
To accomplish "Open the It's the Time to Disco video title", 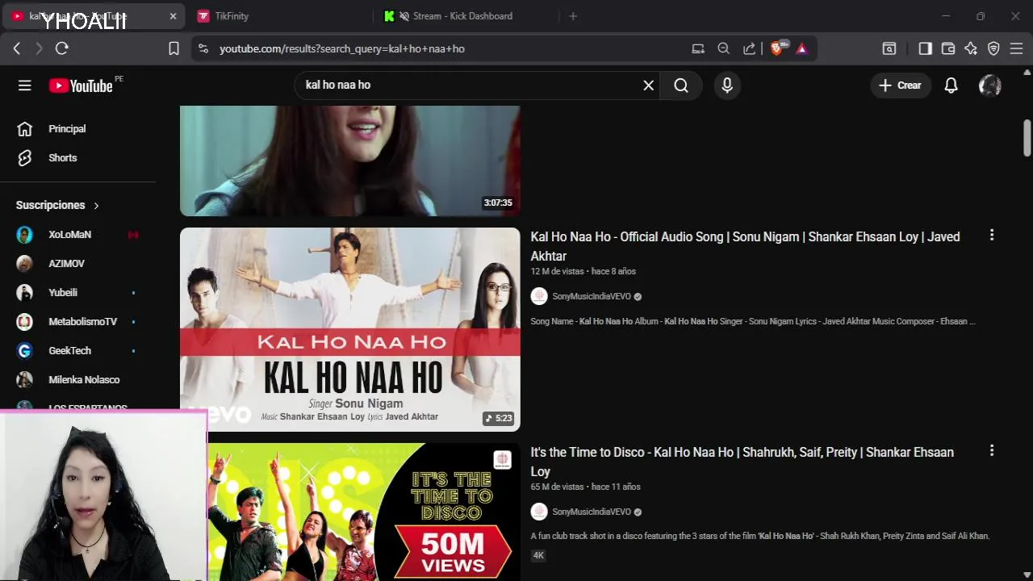I will (742, 462).
